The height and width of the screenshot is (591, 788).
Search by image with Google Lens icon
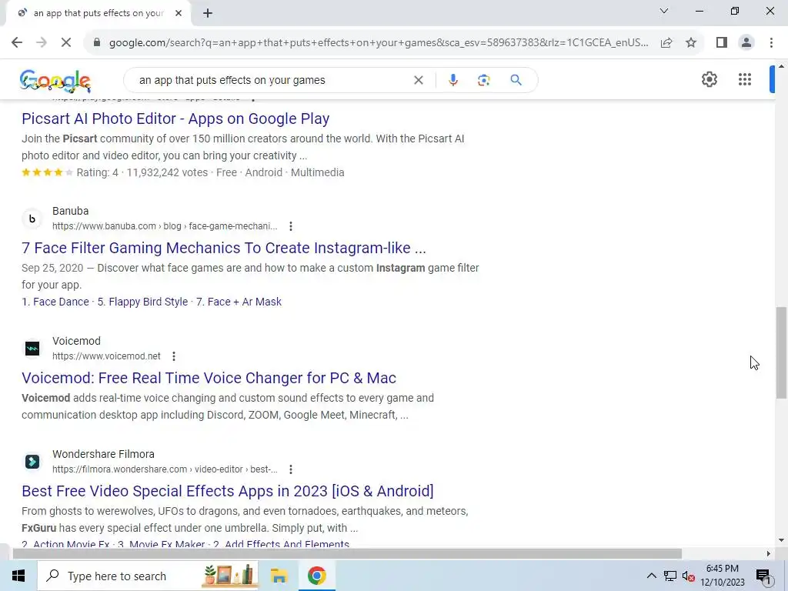coord(483,80)
